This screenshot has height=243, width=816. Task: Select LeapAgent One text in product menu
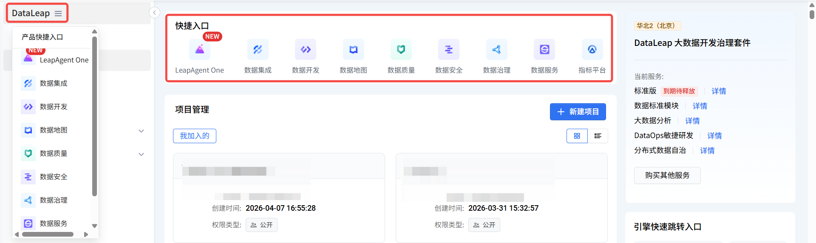point(64,60)
